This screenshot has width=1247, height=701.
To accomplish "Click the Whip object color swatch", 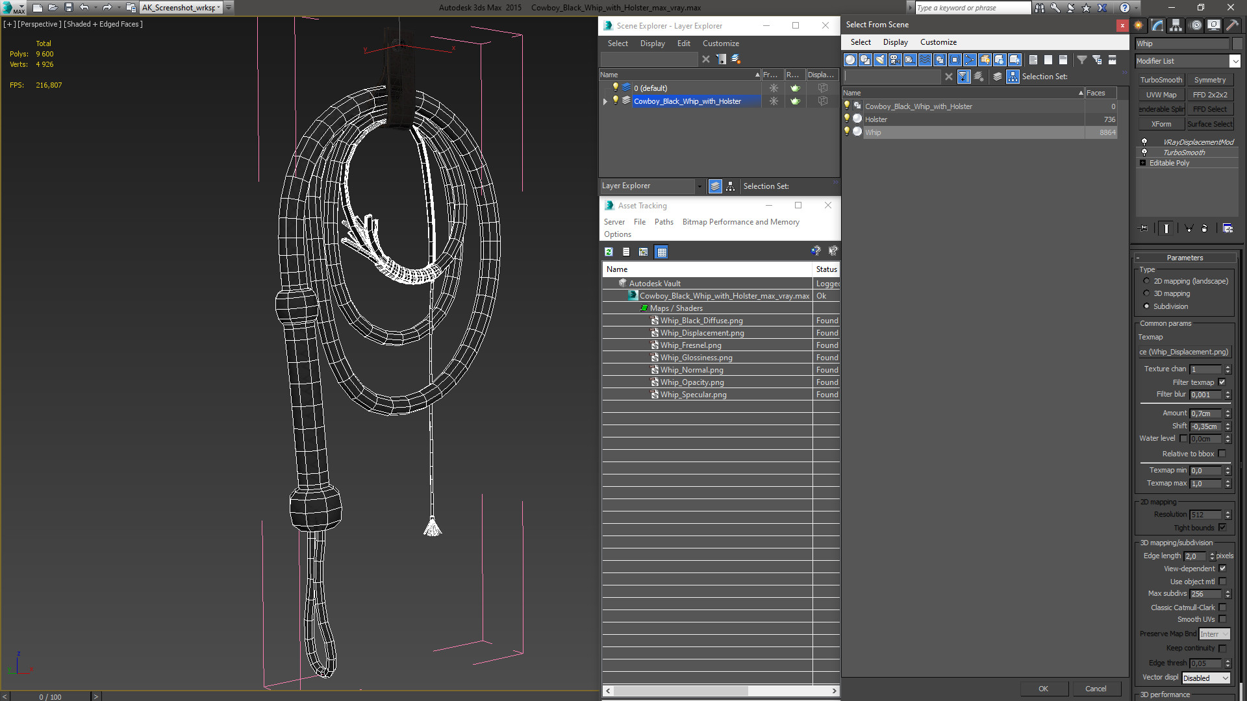I will (1237, 43).
